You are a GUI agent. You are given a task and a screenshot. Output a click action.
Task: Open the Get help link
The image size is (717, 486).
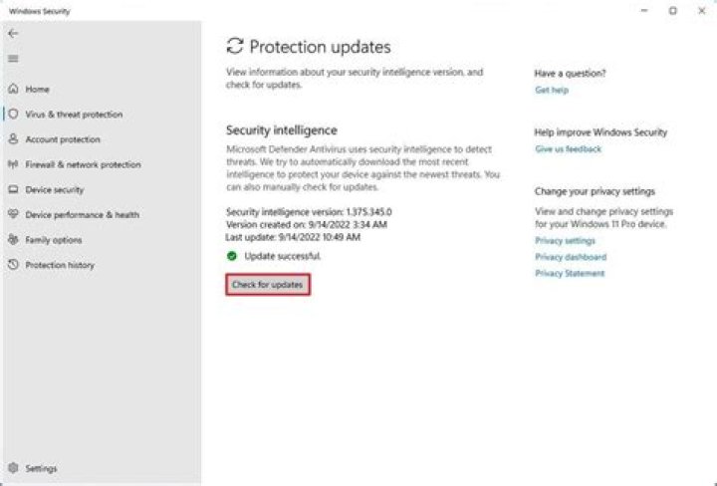(552, 90)
